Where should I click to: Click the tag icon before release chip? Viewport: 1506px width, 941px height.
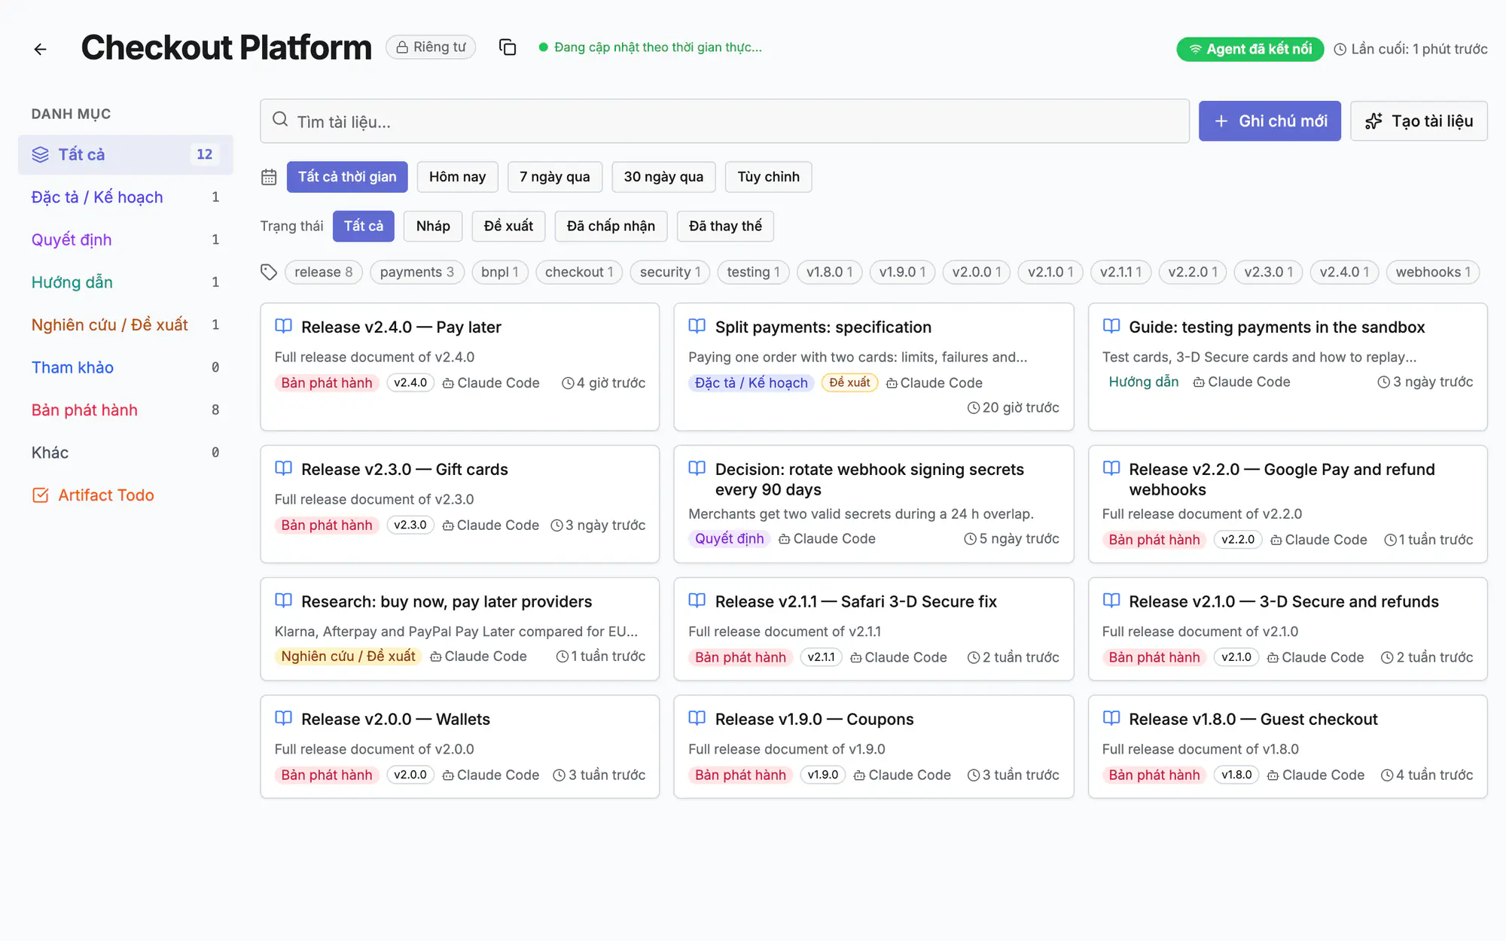(269, 272)
